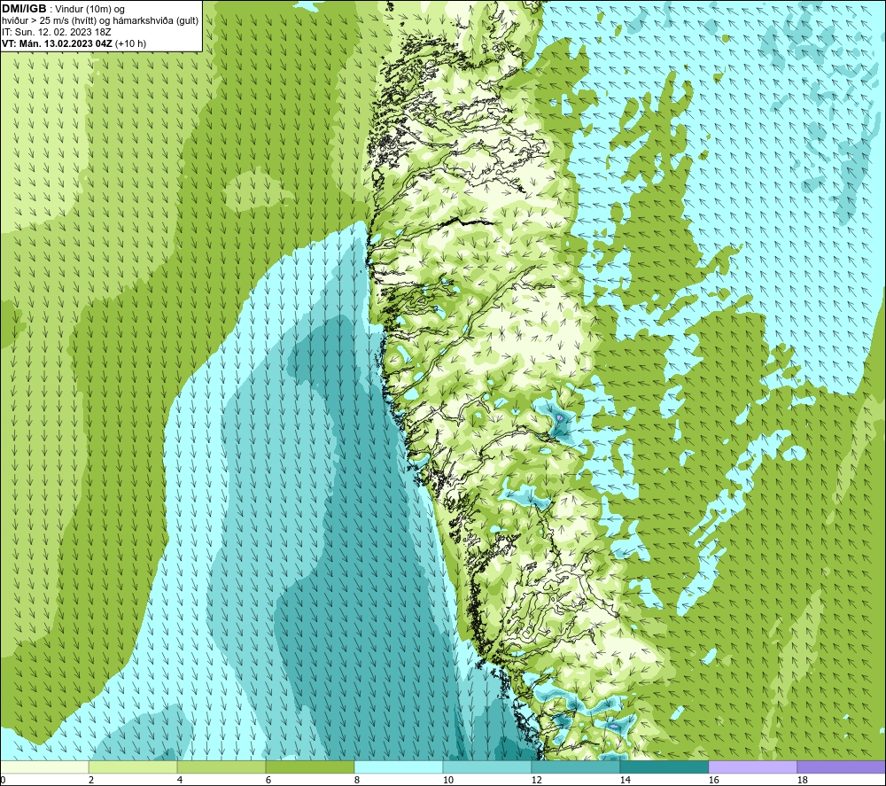Screen dimensions: 886x786
Task: Click the '18' color scale label
Action: click(x=803, y=781)
